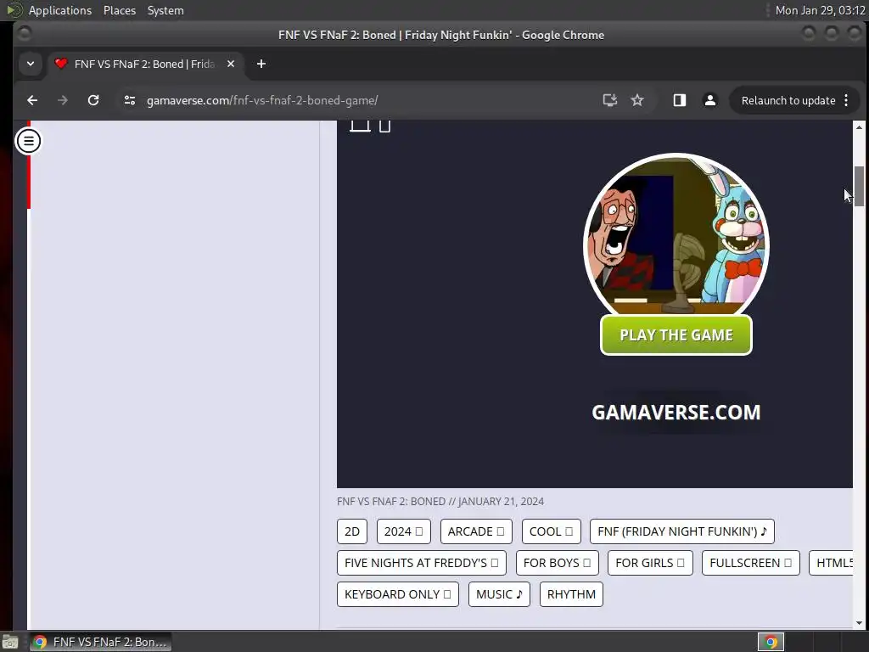Click the page vertical scrollbar thumb
The image size is (869, 652).
859,186
